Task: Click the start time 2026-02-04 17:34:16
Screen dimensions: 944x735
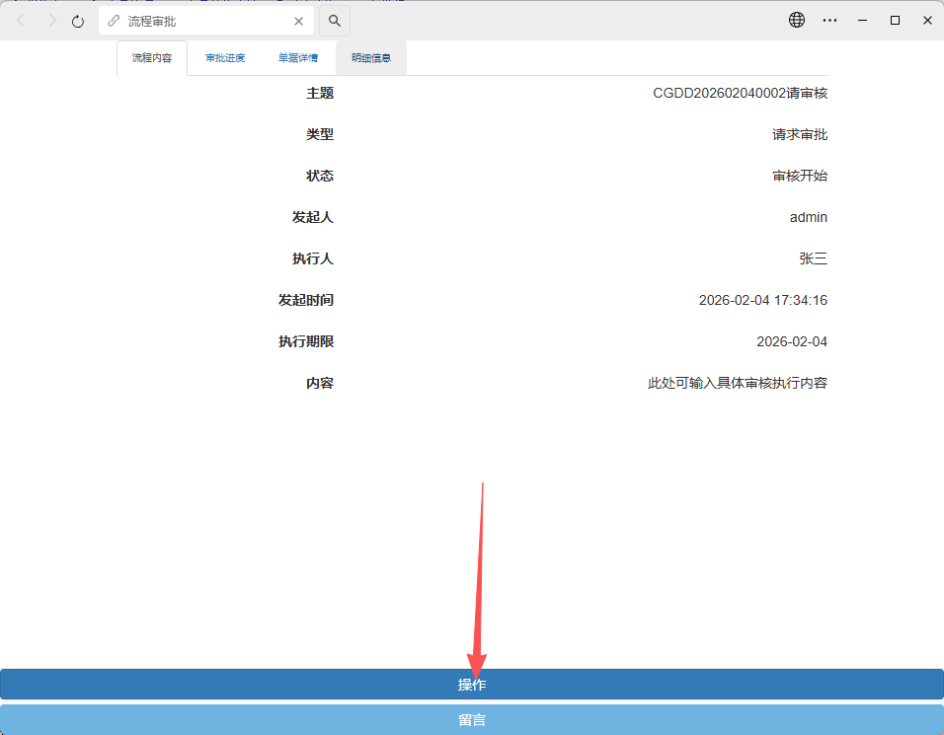Action: pos(762,300)
